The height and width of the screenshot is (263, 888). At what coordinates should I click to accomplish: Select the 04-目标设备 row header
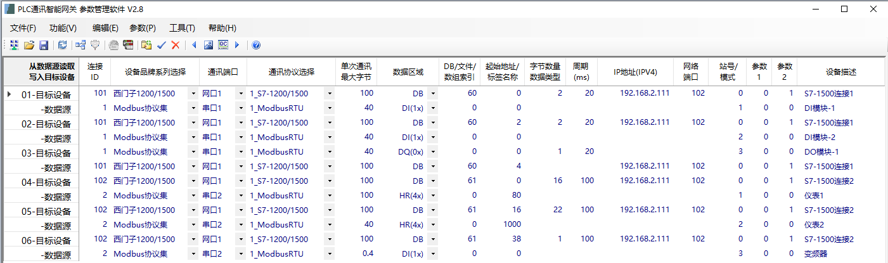coord(42,182)
